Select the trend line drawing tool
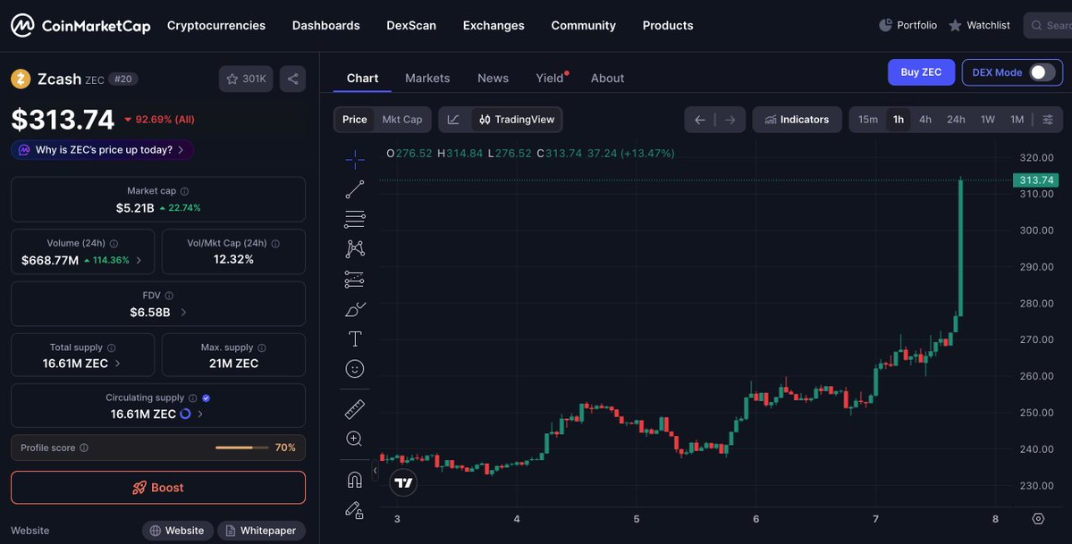 (355, 189)
